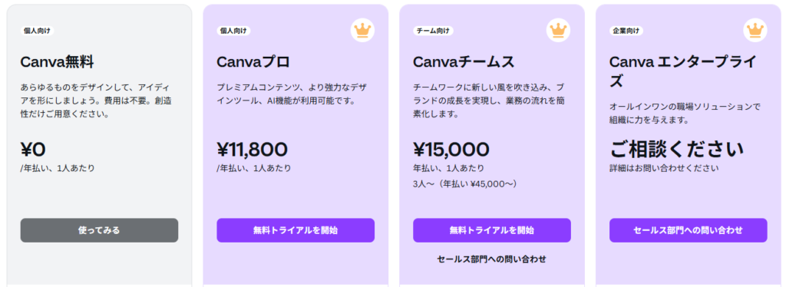Click the crown icon on Canvaチームス card
This screenshot has width=786, height=287.
pos(558,30)
